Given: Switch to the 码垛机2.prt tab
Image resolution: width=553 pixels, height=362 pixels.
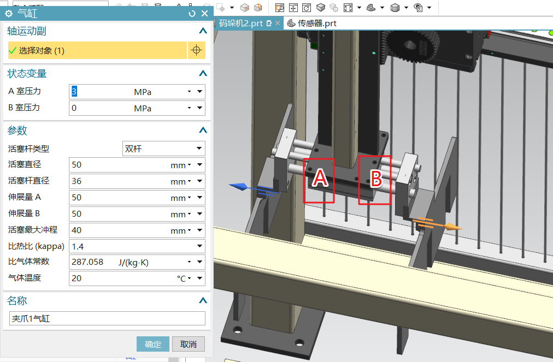Looking at the screenshot, I should 241,23.
